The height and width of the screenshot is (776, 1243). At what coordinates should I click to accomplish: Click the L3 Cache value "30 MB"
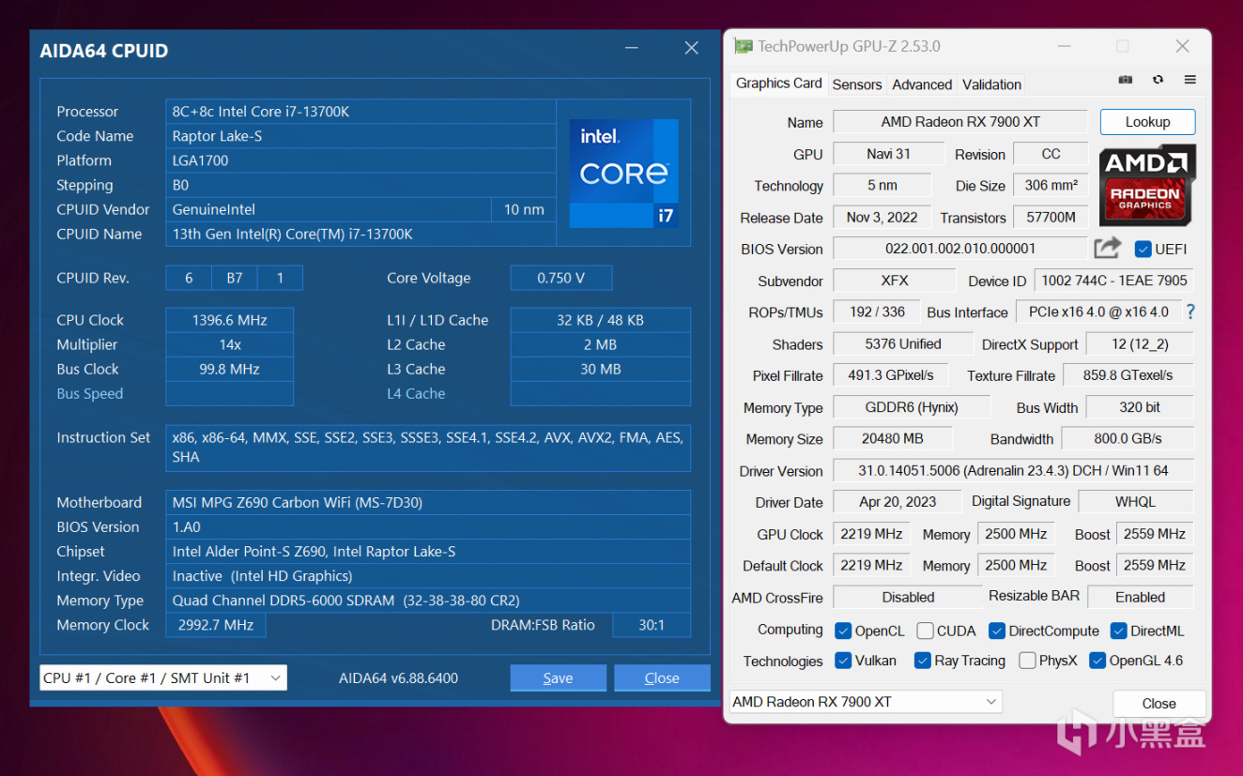(601, 369)
